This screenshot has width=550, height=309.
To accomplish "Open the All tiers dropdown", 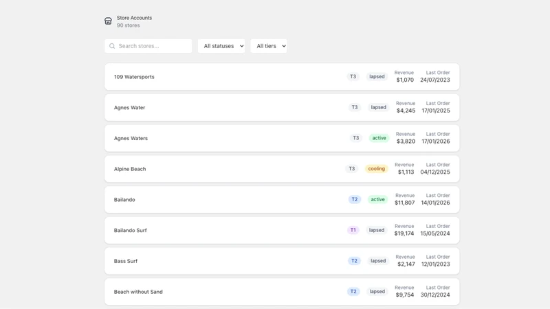I will (x=269, y=46).
